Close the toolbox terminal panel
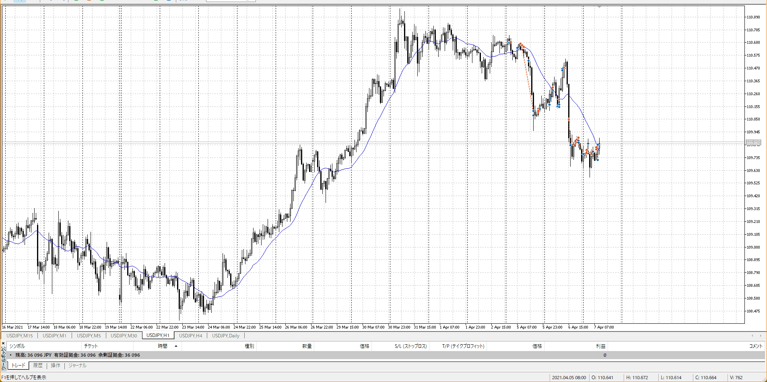The image size is (767, 382). tap(3, 343)
